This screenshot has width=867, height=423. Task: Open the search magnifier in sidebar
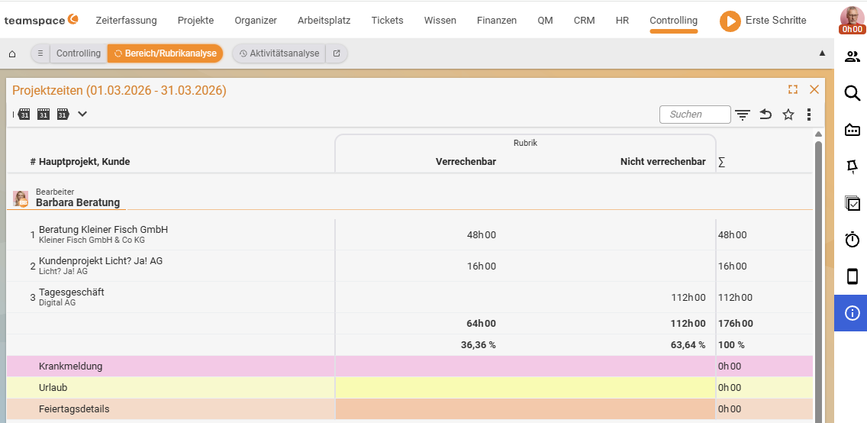[852, 93]
